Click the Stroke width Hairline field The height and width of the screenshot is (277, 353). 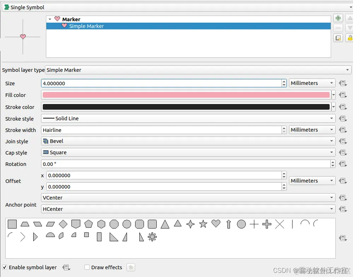click(161, 130)
